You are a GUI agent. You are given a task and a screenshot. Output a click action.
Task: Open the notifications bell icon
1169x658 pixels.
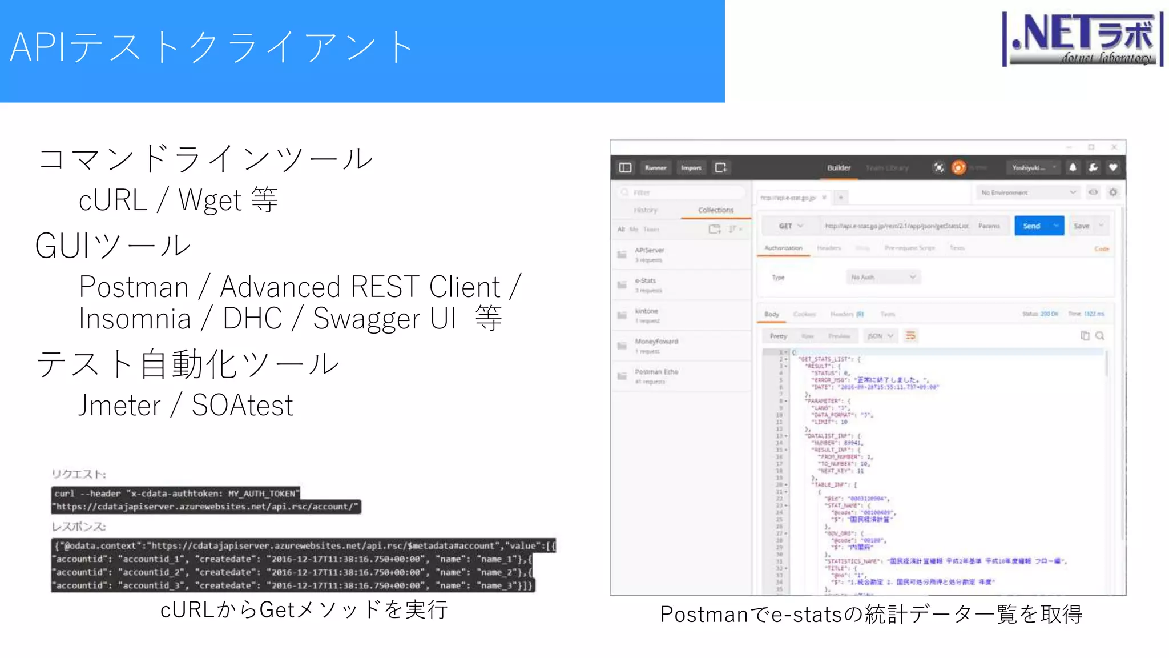pyautogui.click(x=1073, y=167)
